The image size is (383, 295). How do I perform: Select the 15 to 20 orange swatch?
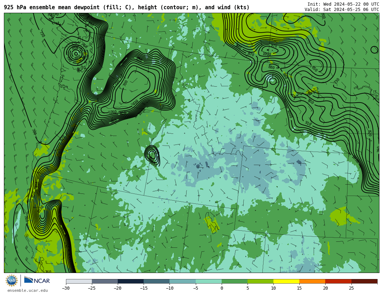coord(312,281)
